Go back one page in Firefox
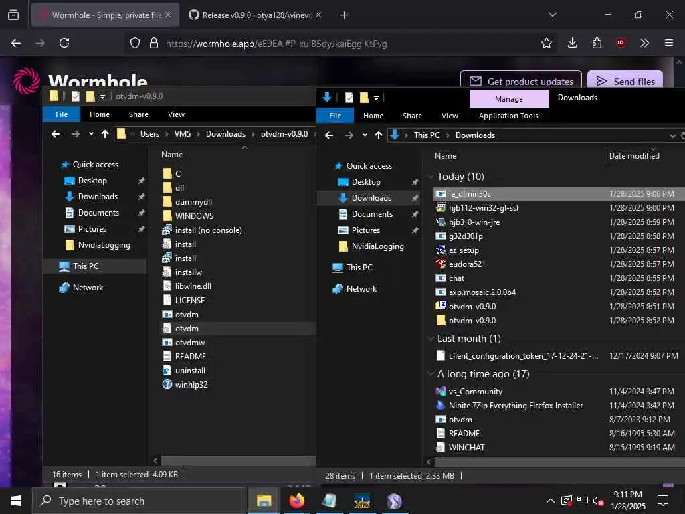This screenshot has height=514, width=685. tap(16, 43)
